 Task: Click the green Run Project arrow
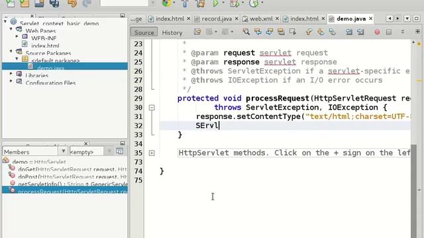[215, 3]
